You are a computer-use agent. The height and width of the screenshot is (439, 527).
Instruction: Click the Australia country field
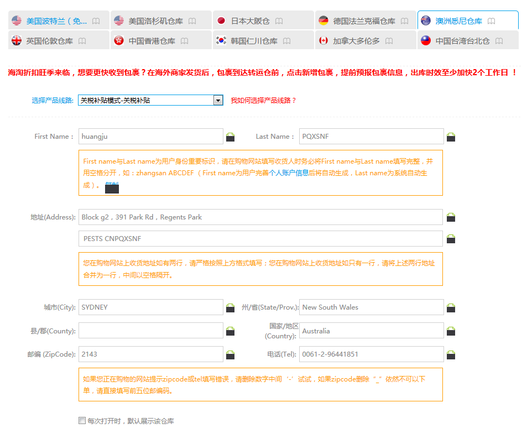click(x=372, y=331)
